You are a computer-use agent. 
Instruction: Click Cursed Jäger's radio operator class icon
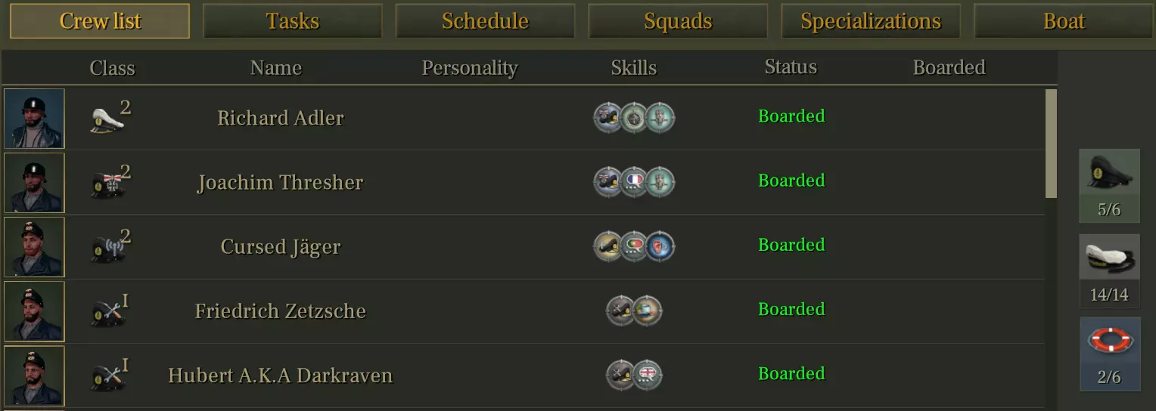107,248
